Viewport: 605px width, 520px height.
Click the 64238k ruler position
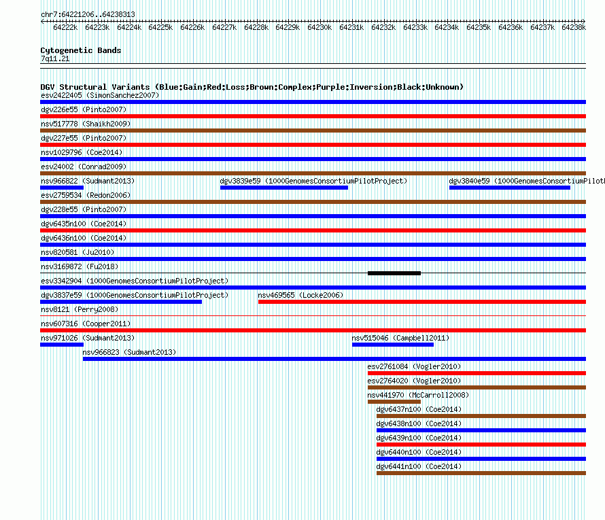tap(574, 27)
